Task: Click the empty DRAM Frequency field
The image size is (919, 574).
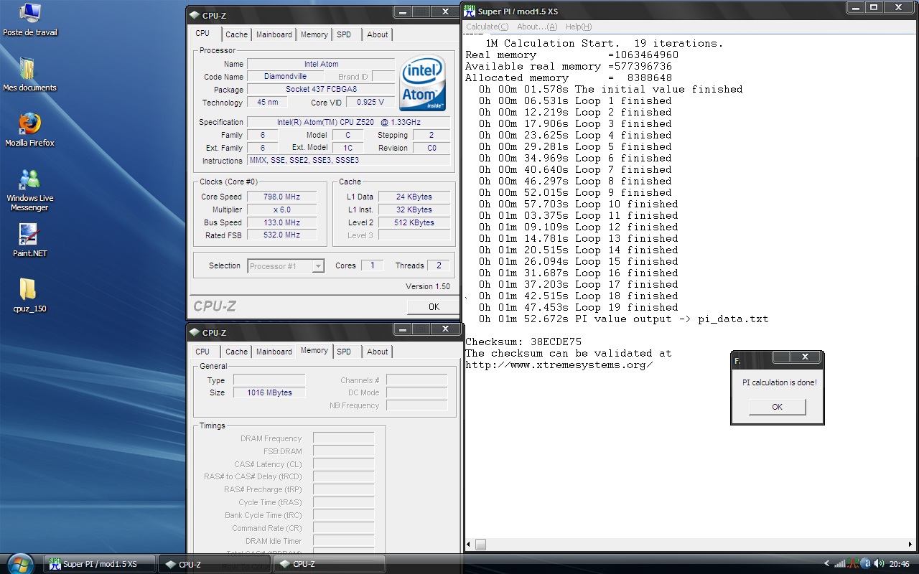Action: tap(343, 438)
